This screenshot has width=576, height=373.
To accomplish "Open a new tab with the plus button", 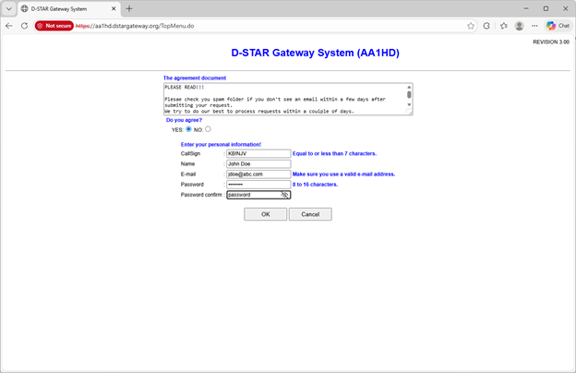I will [129, 8].
